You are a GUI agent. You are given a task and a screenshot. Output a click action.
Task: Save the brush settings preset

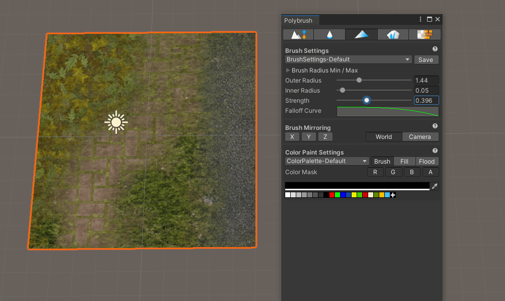pyautogui.click(x=426, y=59)
